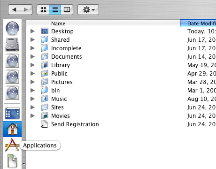Viewport: 216px width, 169px height.
Task: Click the Mar 1 date for bin
Action: tap(201, 90)
